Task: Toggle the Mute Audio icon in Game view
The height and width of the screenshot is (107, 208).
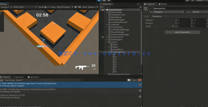Action: (76, 7)
